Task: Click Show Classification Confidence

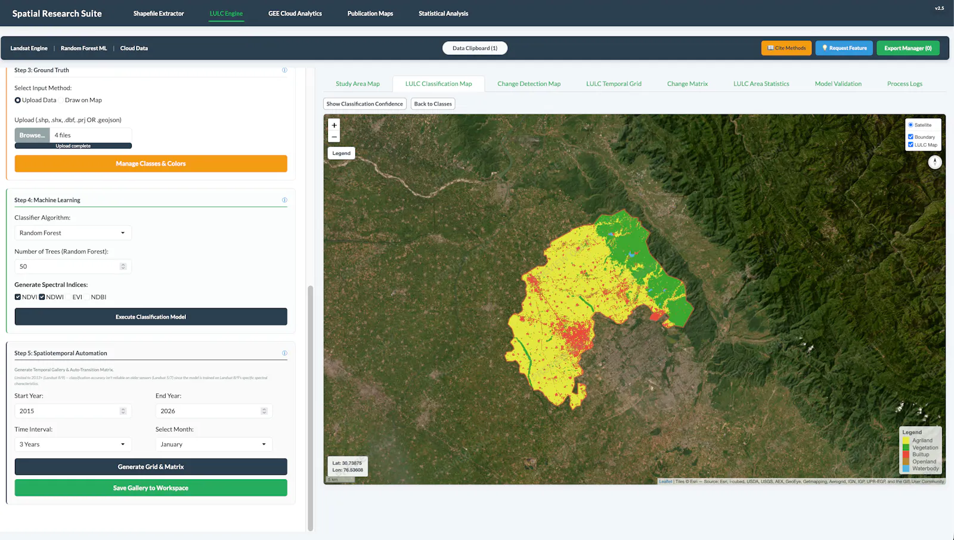Action: [x=365, y=104]
